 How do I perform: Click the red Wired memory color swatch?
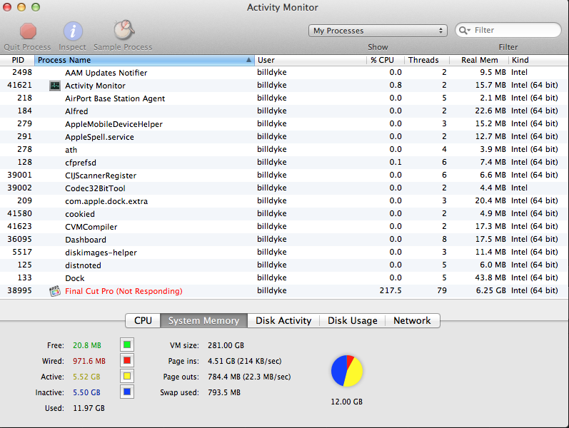click(x=127, y=360)
